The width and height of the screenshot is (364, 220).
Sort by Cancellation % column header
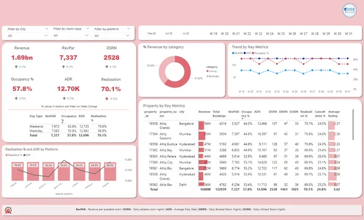(320, 114)
